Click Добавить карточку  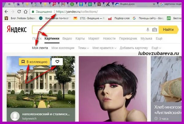click(134, 48)
